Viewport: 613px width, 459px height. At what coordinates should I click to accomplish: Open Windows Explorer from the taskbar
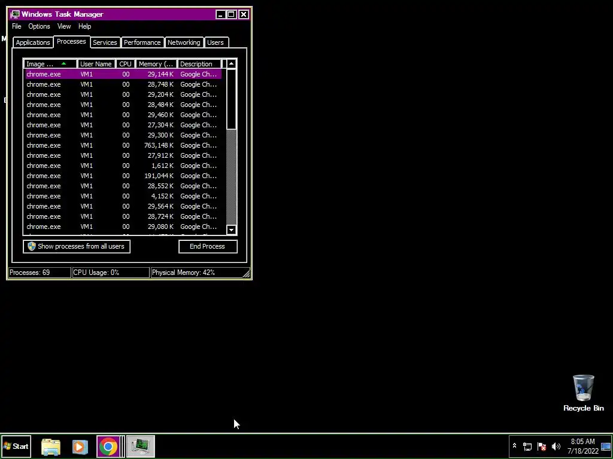coord(51,446)
